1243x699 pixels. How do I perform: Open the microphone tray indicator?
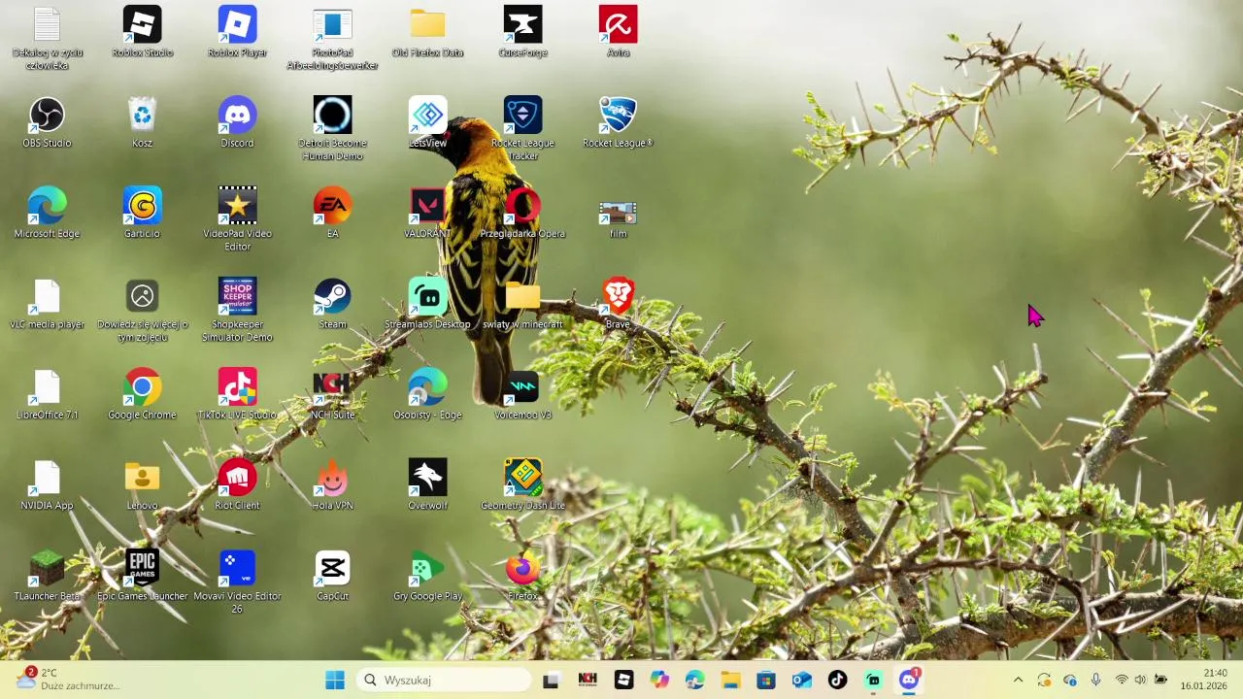click(1095, 680)
